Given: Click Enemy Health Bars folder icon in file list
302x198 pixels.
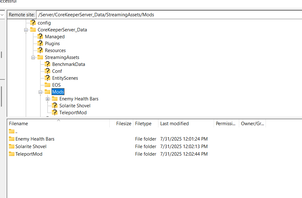Looking at the screenshot, I should point(12,139).
